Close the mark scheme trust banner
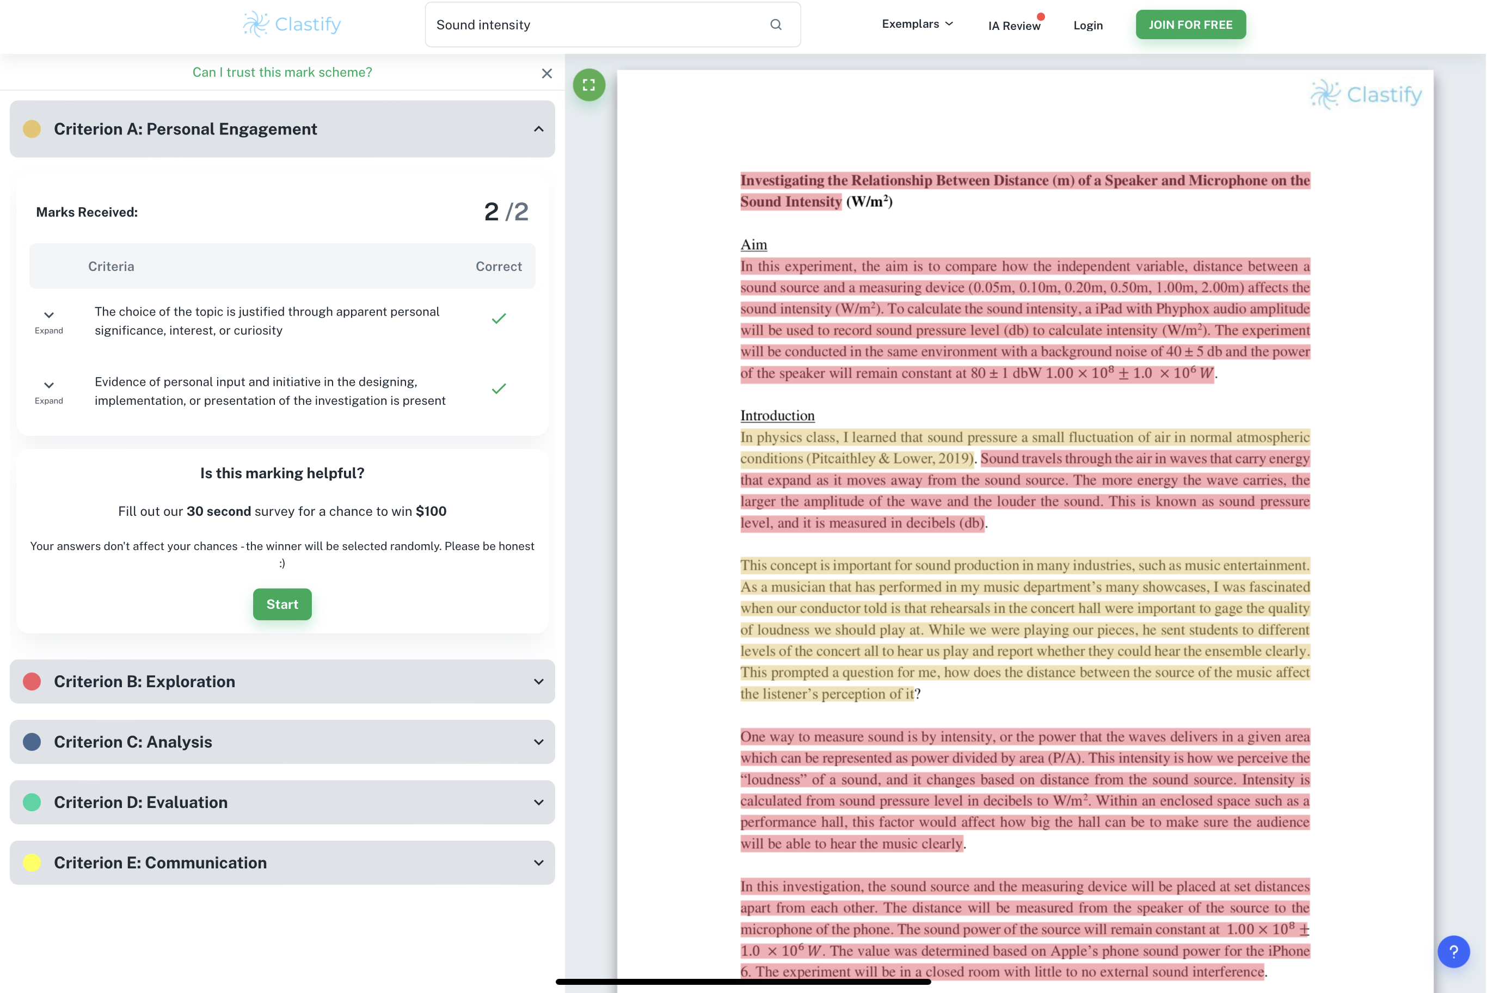 (x=547, y=73)
